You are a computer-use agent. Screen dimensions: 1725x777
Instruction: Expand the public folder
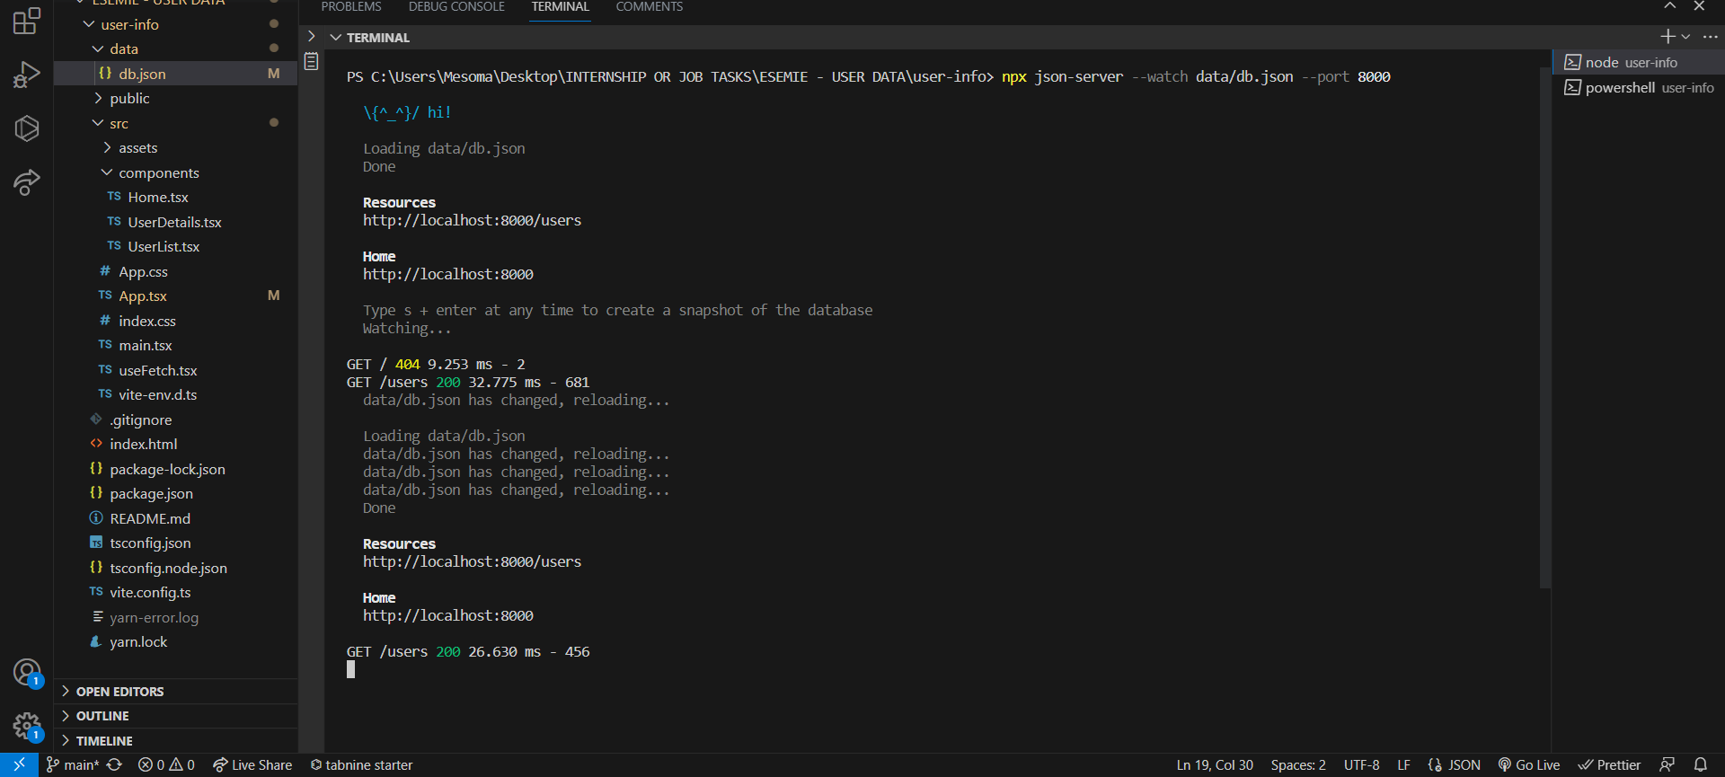pos(129,99)
